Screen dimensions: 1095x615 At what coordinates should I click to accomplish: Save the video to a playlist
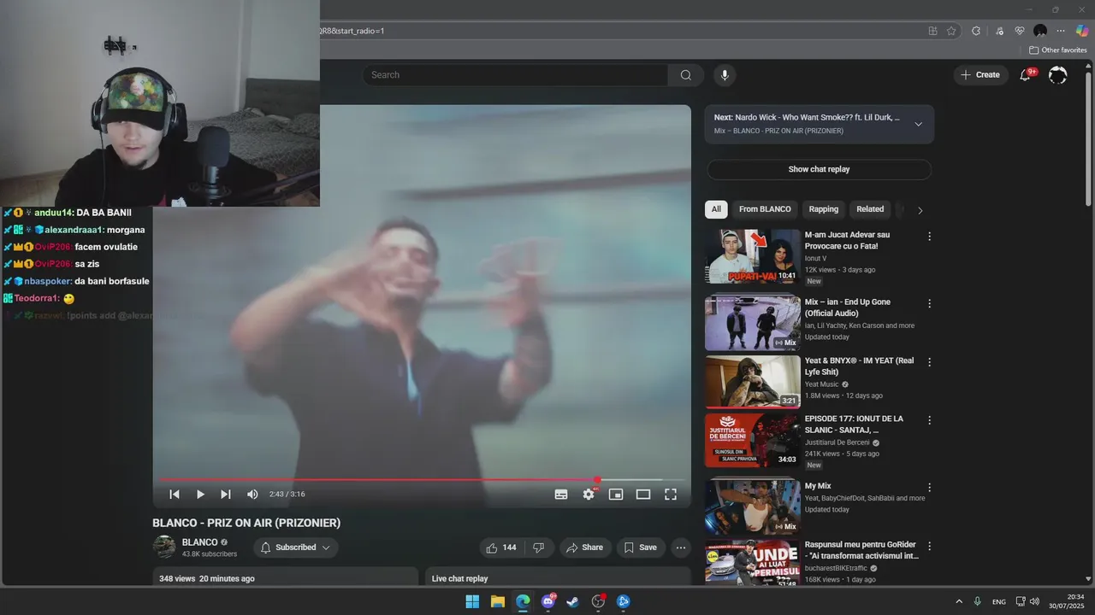640,548
